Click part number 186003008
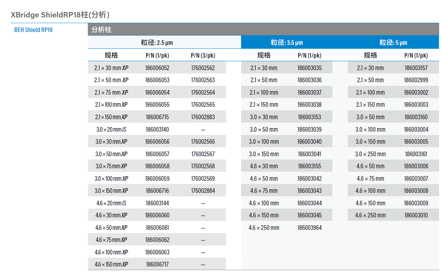Viewport: 442px width, 274px height. (x=416, y=191)
